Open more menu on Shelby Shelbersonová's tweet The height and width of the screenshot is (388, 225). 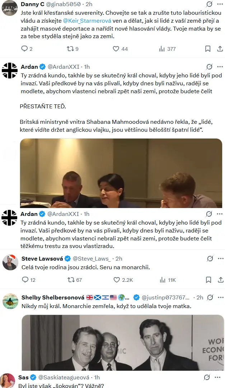coord(219,297)
